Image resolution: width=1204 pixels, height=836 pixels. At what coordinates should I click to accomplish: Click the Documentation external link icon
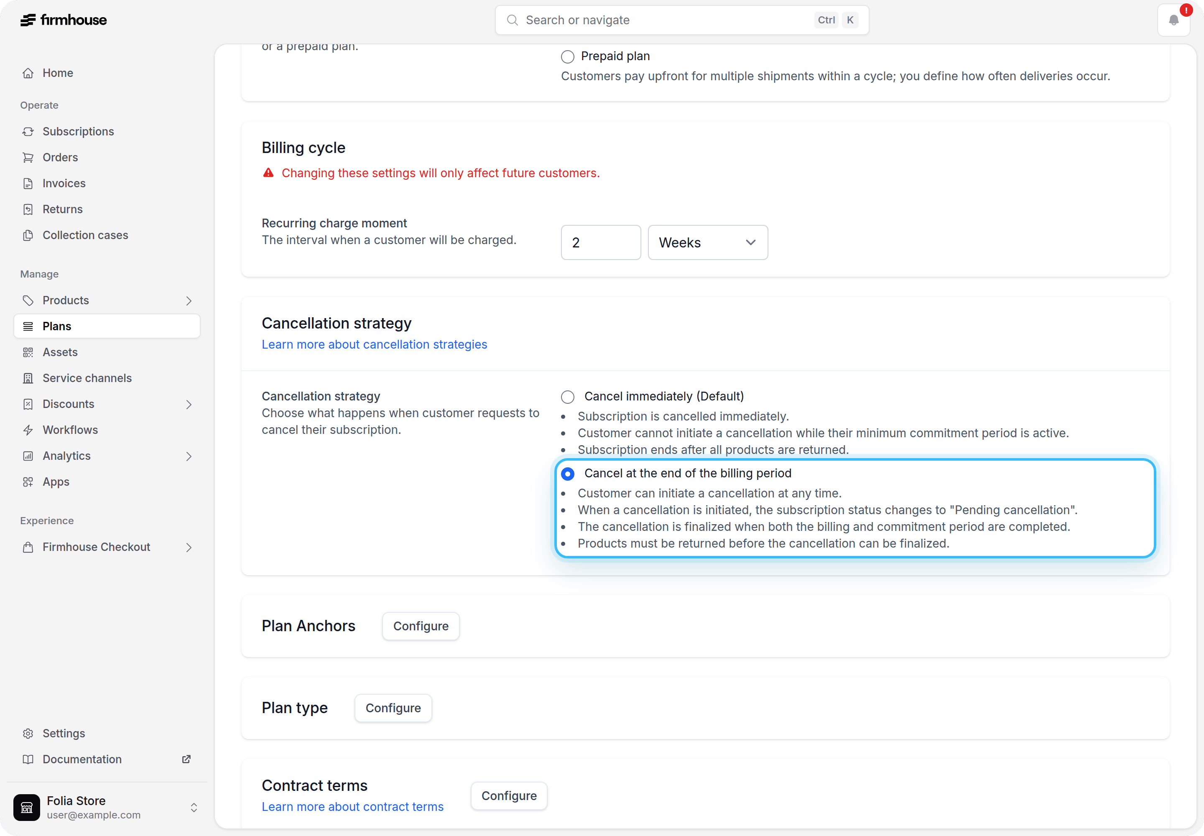click(x=186, y=759)
